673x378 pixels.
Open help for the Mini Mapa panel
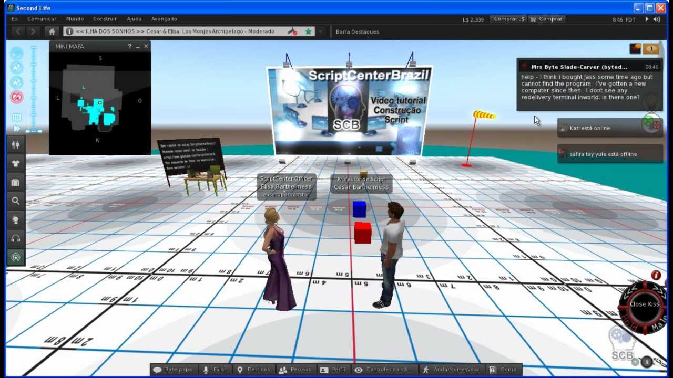(x=129, y=46)
